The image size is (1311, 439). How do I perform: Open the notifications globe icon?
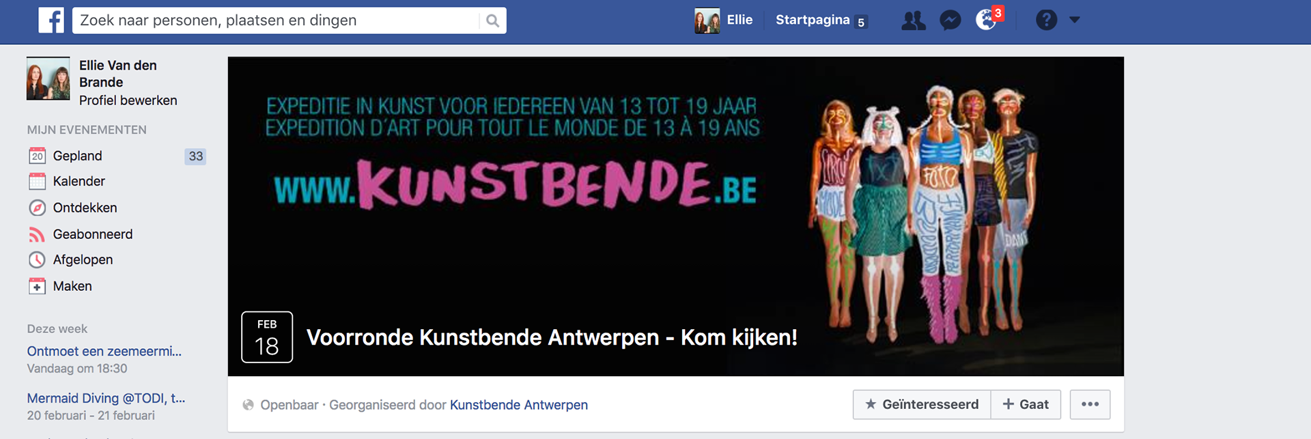click(x=986, y=20)
